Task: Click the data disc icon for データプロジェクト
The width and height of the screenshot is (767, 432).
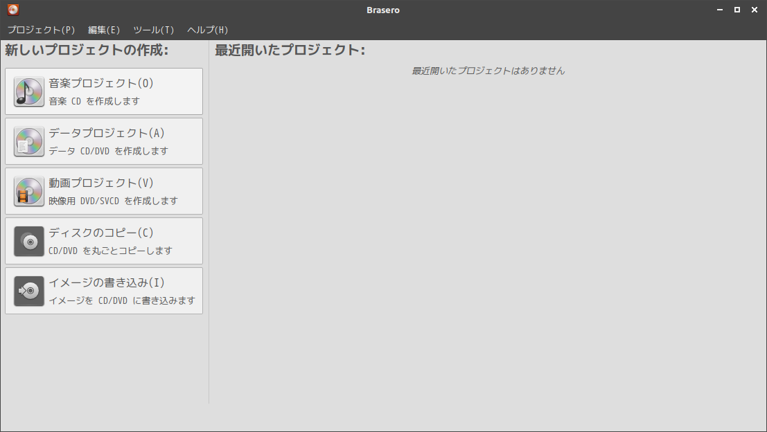Action: click(29, 141)
